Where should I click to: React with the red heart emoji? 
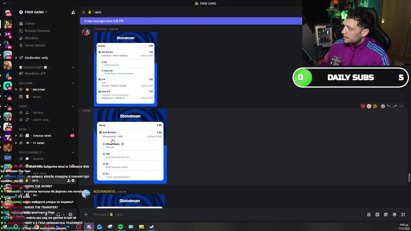point(363,106)
